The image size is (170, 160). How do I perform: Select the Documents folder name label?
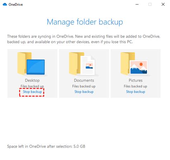(x=84, y=80)
